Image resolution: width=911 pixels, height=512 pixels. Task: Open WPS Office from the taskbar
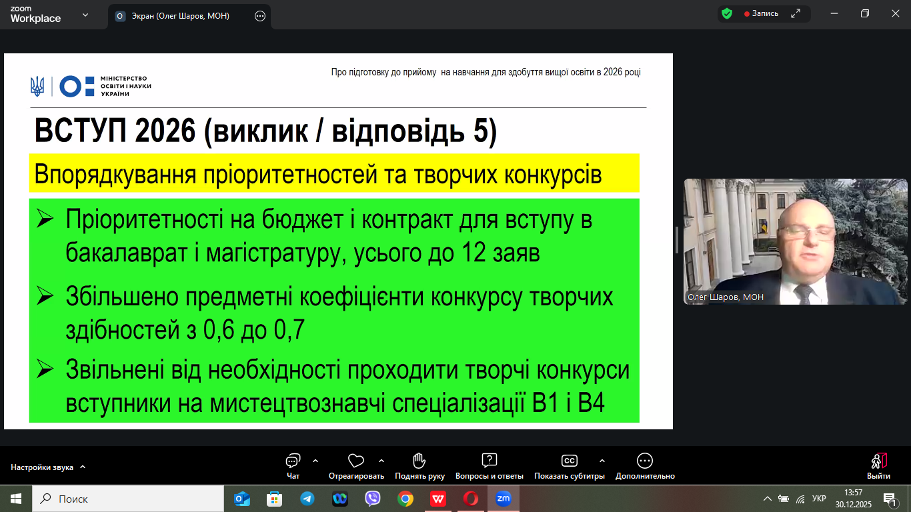[438, 499]
